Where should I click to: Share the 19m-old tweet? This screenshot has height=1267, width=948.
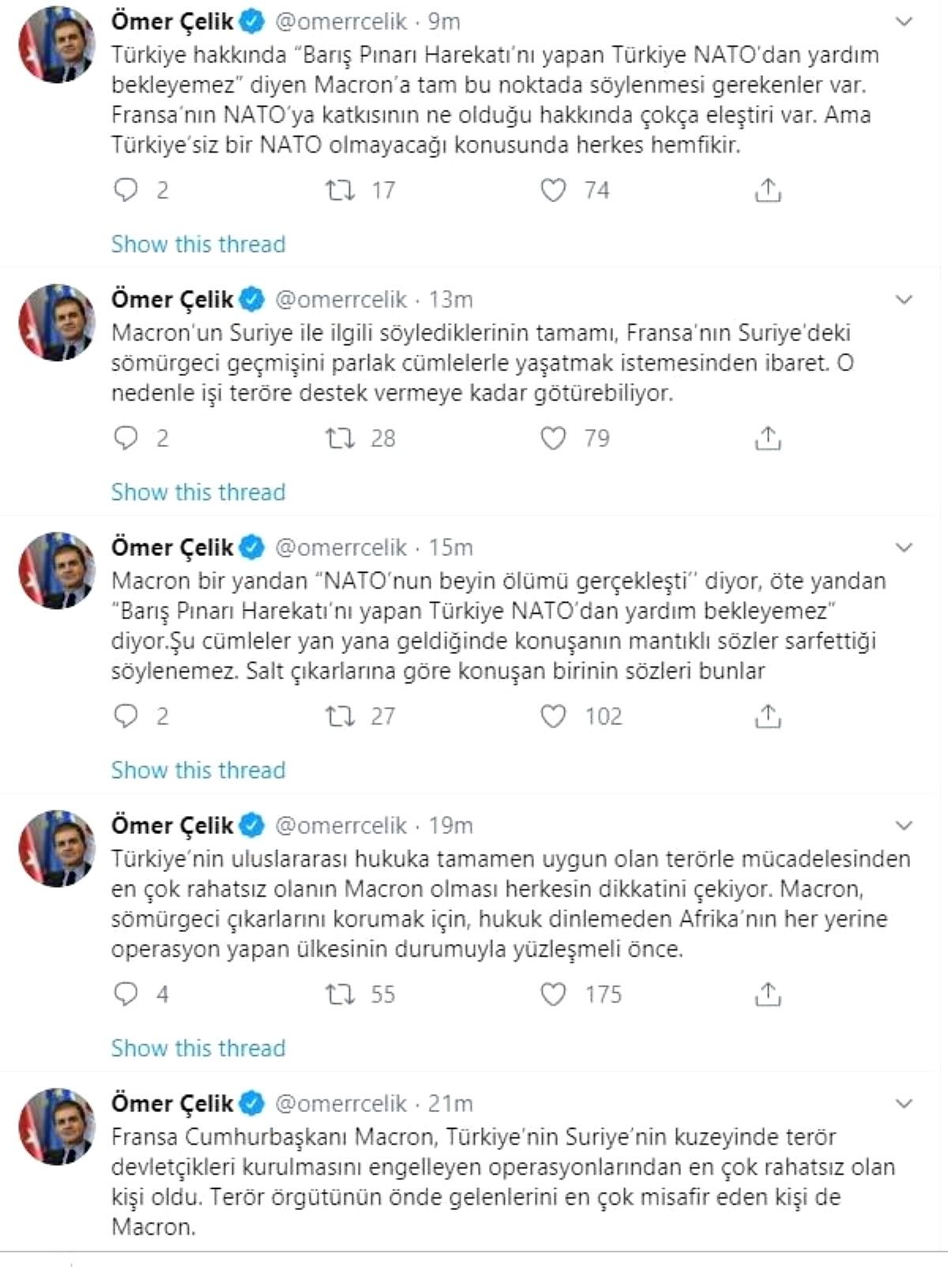(767, 994)
